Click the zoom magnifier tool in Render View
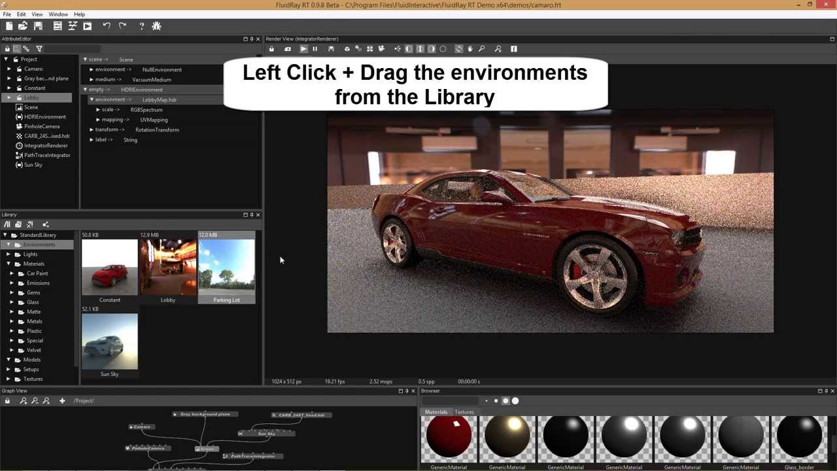The width and height of the screenshot is (837, 471). pos(481,48)
